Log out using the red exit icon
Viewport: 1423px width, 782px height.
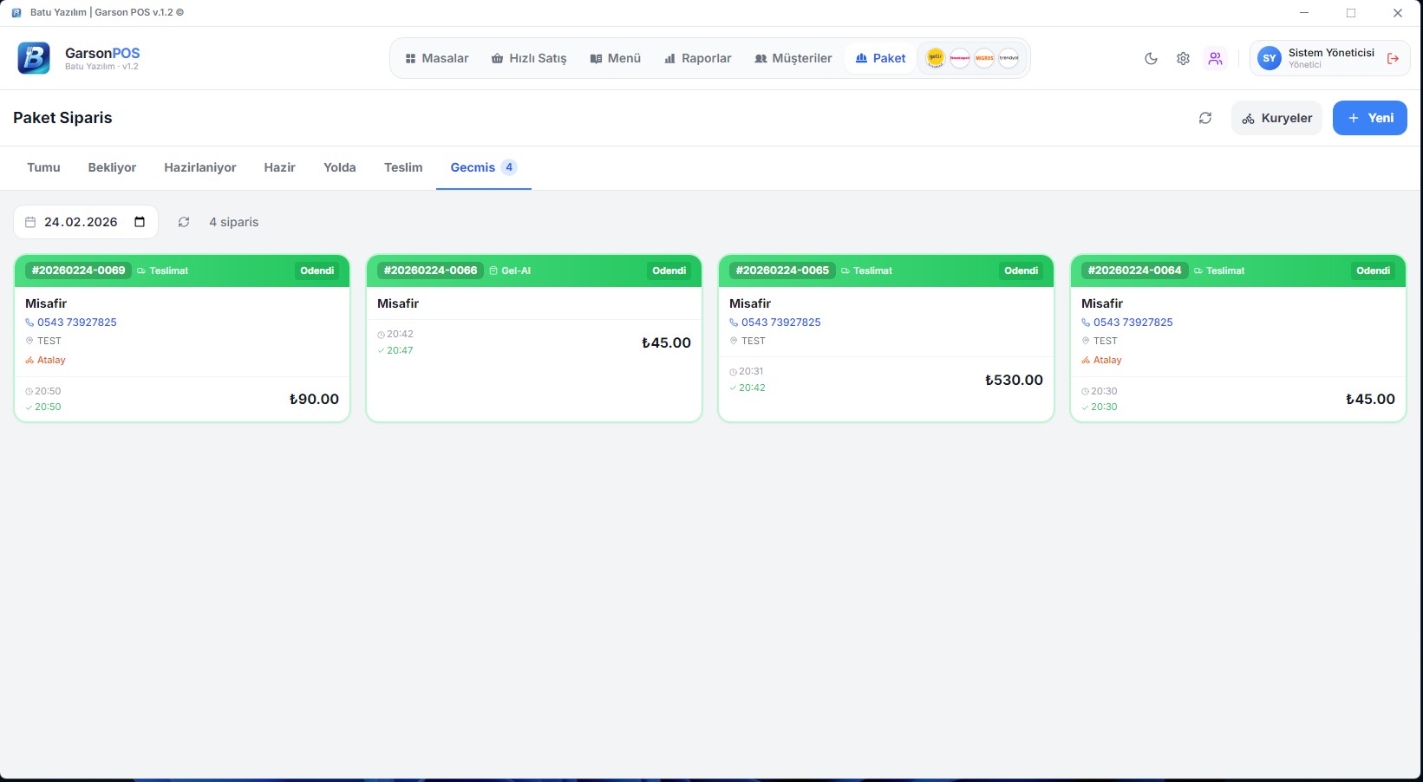click(1393, 59)
